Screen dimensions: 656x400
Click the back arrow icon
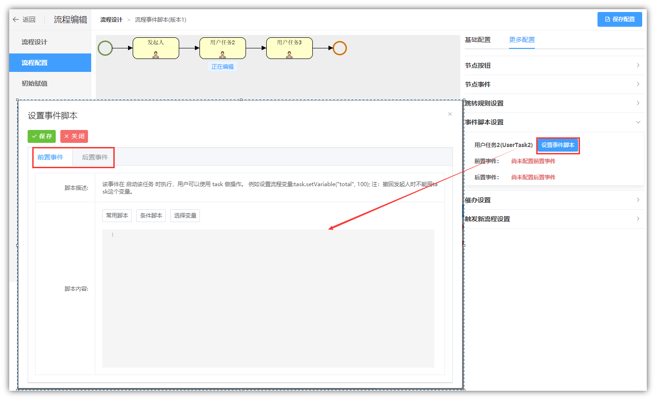coord(16,19)
